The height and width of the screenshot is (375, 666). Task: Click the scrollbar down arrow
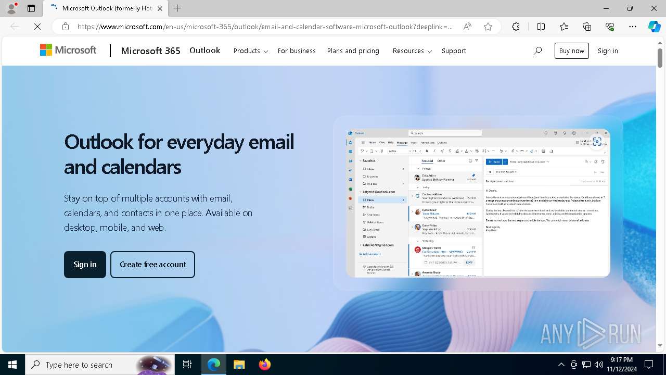[660, 345]
